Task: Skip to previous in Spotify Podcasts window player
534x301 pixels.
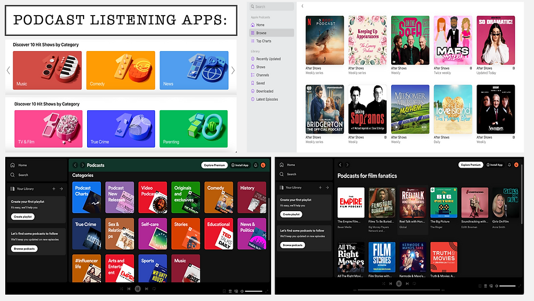Action: [x=129, y=289]
